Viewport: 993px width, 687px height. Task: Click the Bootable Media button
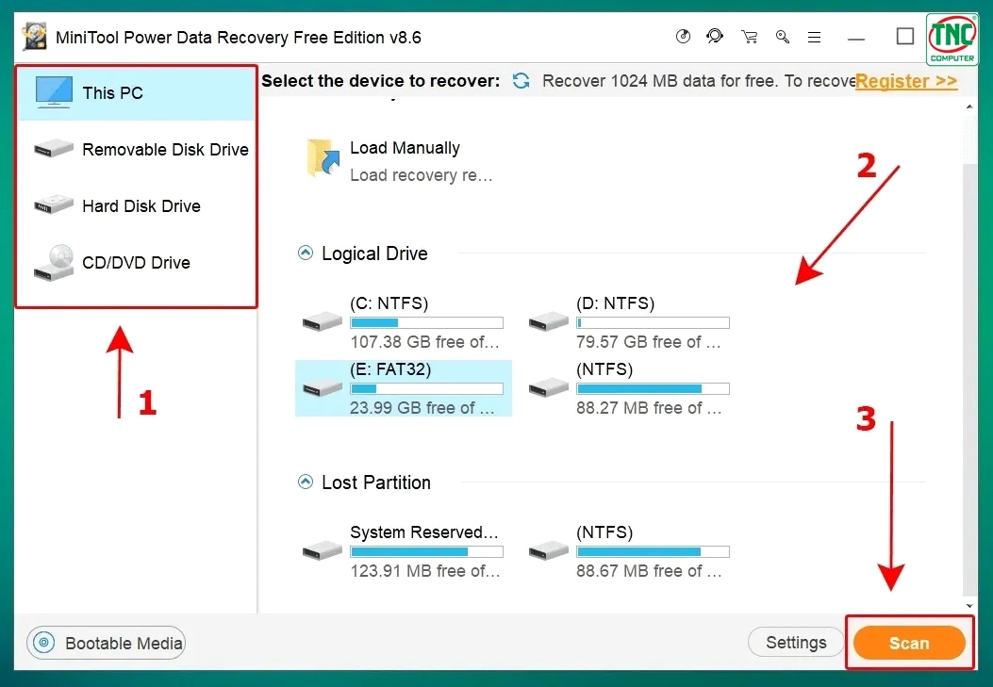pos(107,644)
